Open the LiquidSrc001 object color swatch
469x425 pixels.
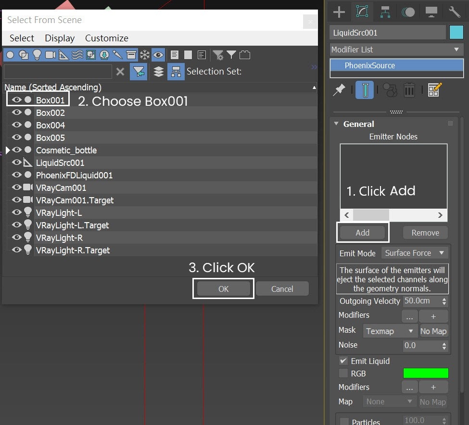(x=456, y=32)
